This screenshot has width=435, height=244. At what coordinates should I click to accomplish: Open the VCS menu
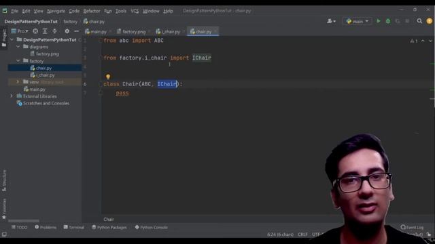(x=135, y=11)
